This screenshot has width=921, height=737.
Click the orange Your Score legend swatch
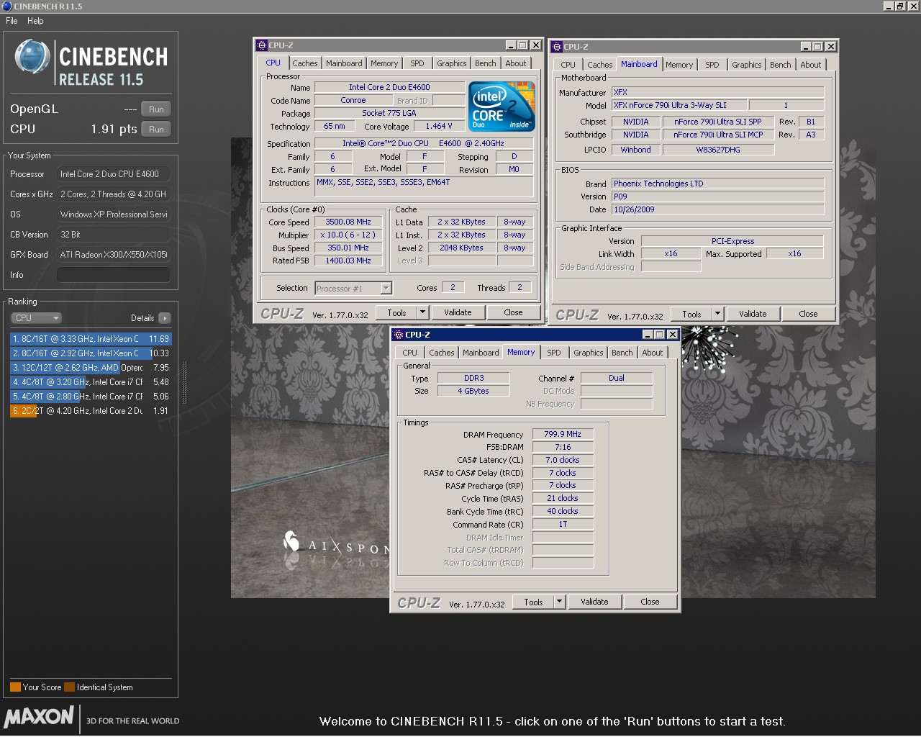click(x=15, y=687)
